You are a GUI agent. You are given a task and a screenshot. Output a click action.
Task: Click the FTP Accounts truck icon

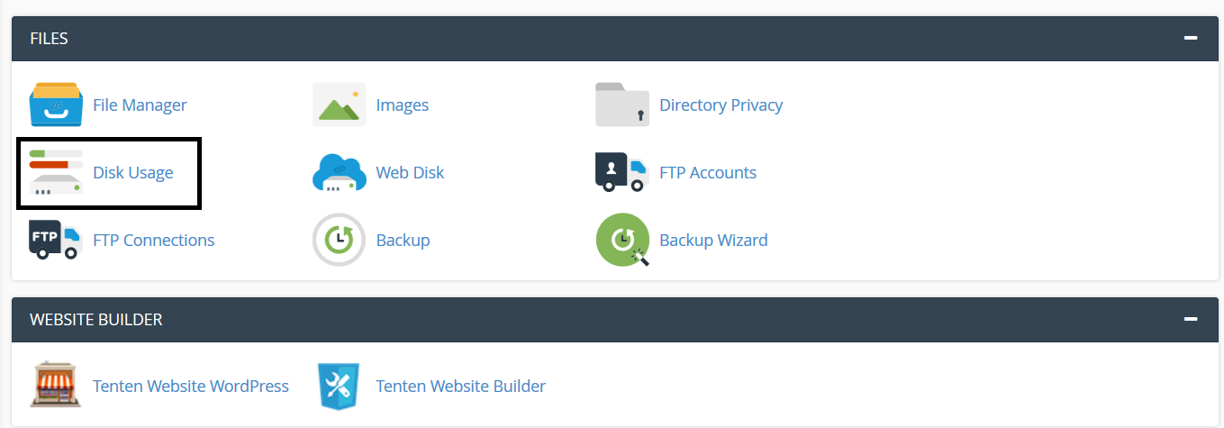click(x=622, y=172)
